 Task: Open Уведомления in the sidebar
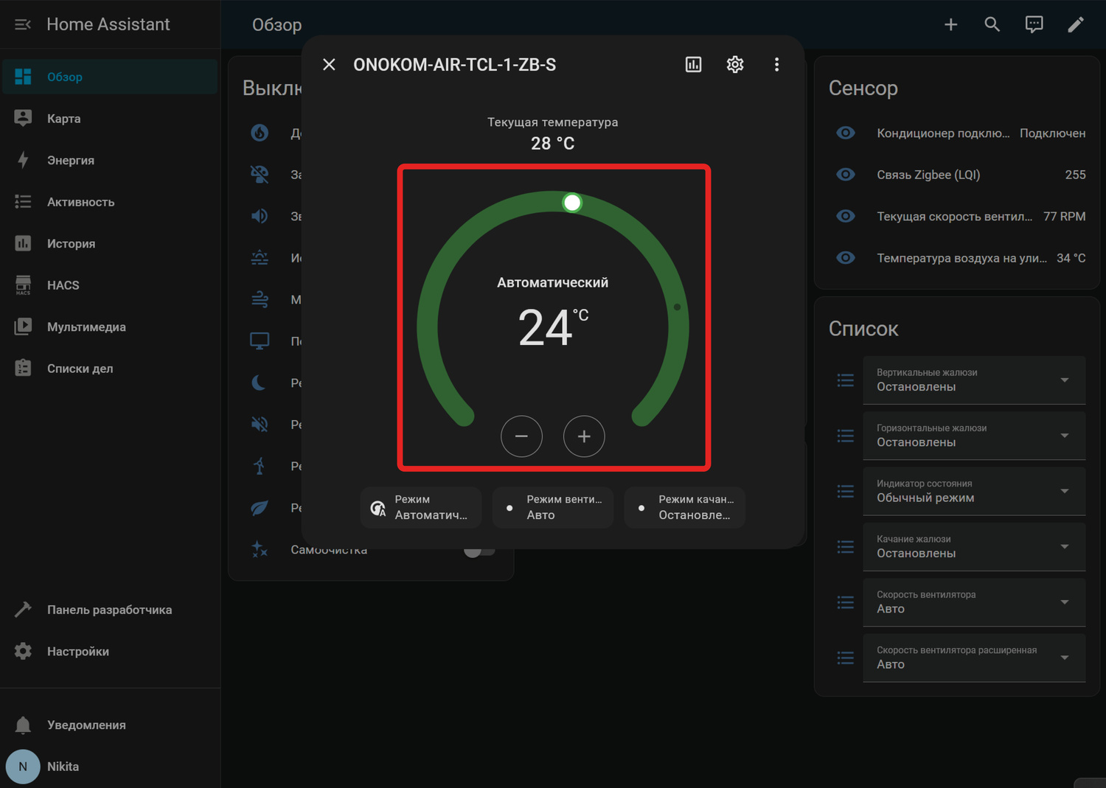click(x=110, y=725)
